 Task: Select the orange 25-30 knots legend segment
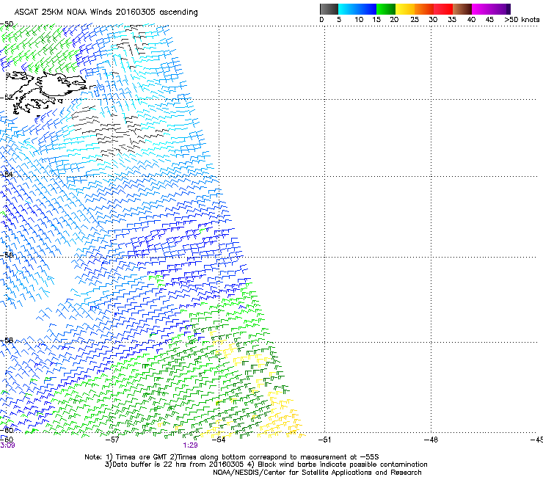(x=424, y=9)
